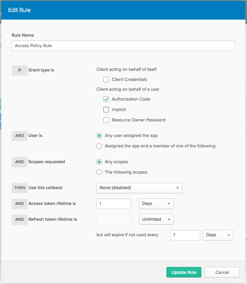Viewport: 247px width, 284px height.
Task: Open the refresh token Unlimited dropdown
Action: 156,219
